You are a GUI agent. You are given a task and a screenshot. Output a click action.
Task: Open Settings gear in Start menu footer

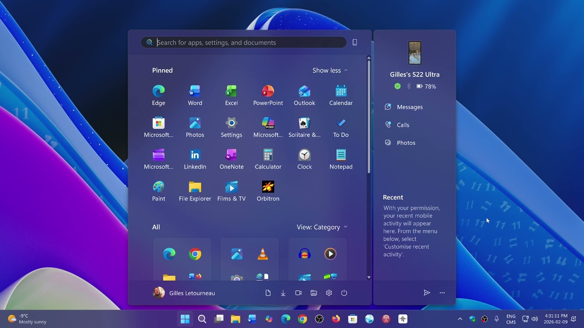point(329,293)
